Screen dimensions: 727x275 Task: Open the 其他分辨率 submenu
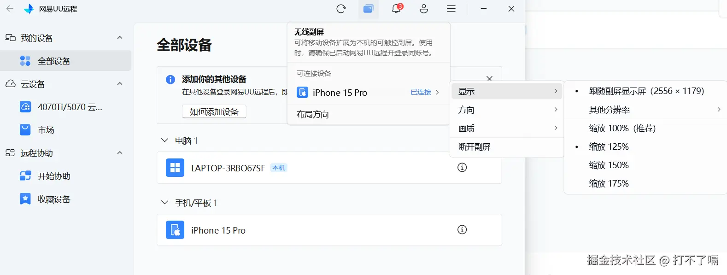click(646, 110)
